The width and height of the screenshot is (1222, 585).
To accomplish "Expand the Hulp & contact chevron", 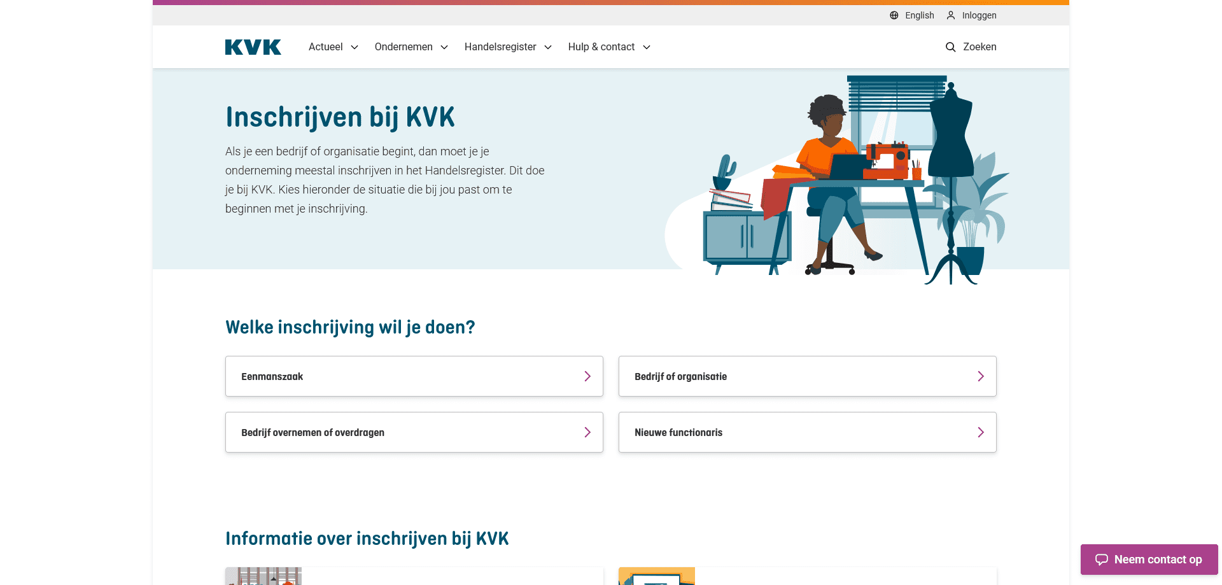I will (647, 47).
